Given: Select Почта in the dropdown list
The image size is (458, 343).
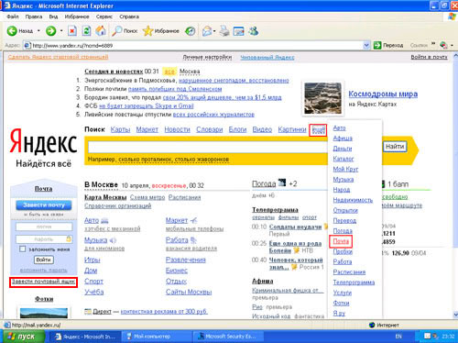Looking at the screenshot, I should click(341, 241).
